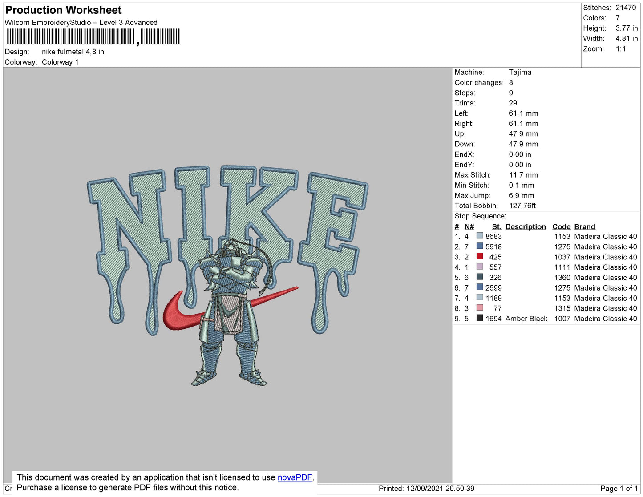This screenshot has width=643, height=497.
Task: Click the Page 1 of 1 indicator
Action: (x=619, y=489)
